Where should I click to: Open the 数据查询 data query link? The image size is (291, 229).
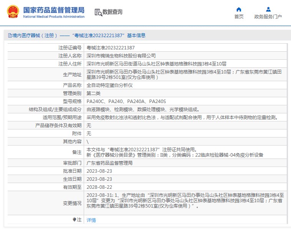[112, 12]
